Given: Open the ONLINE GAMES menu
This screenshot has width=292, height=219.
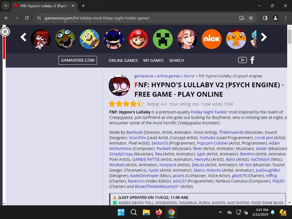Looking at the screenshot, I should 123,60.
